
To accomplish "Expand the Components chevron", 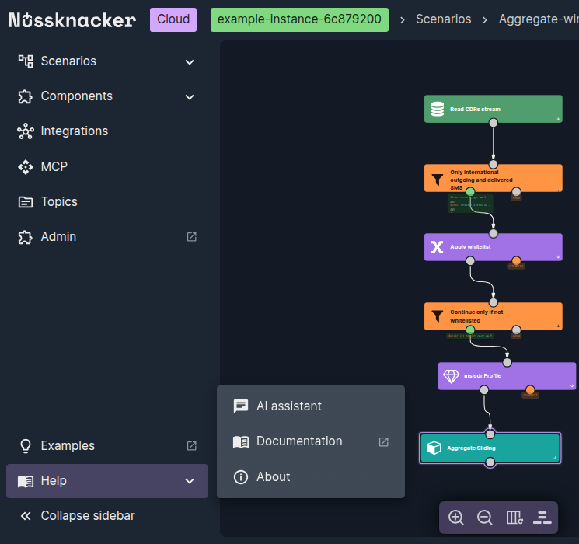I will click(x=190, y=97).
